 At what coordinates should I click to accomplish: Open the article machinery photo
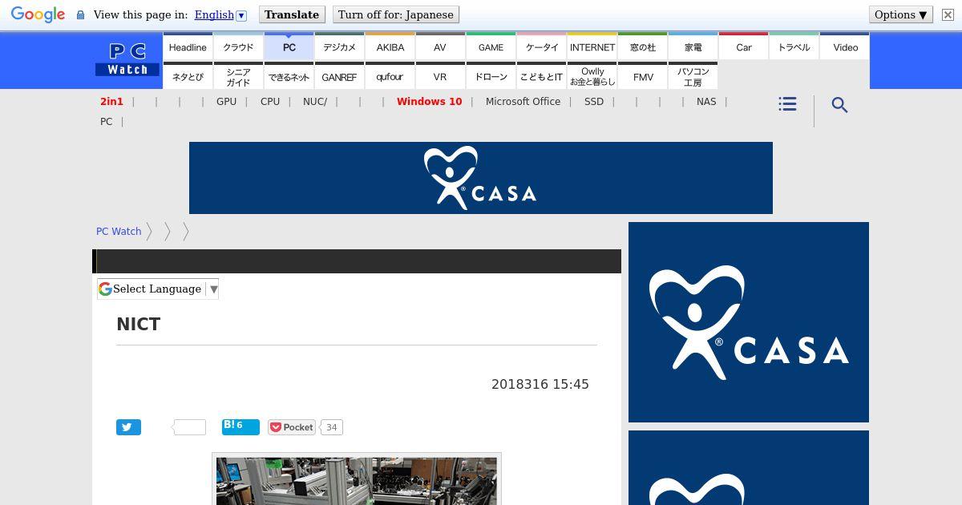tap(357, 479)
